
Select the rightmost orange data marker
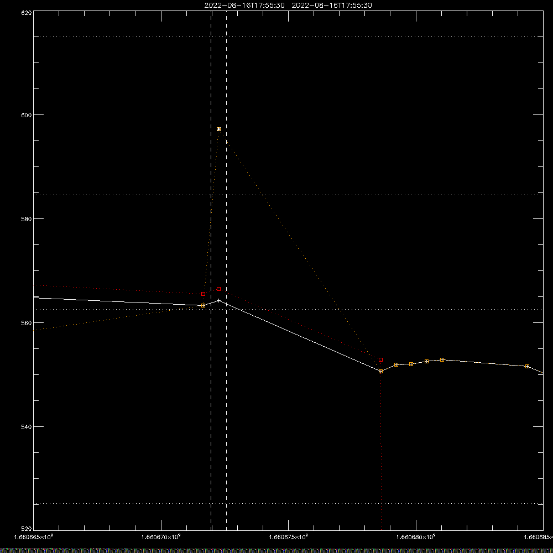point(528,367)
